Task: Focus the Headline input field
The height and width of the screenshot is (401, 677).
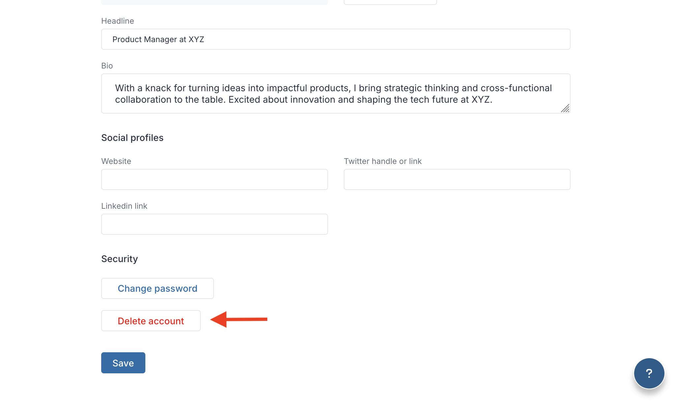Action: (336, 39)
